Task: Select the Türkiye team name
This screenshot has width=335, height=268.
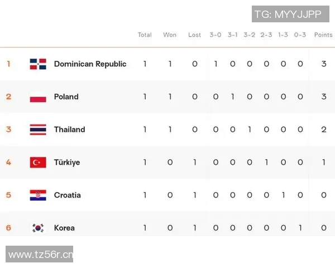Action: (67, 162)
